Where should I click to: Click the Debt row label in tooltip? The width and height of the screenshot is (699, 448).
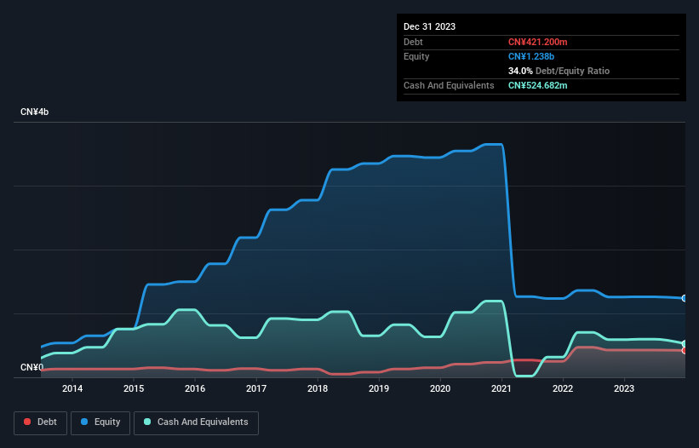pos(413,42)
